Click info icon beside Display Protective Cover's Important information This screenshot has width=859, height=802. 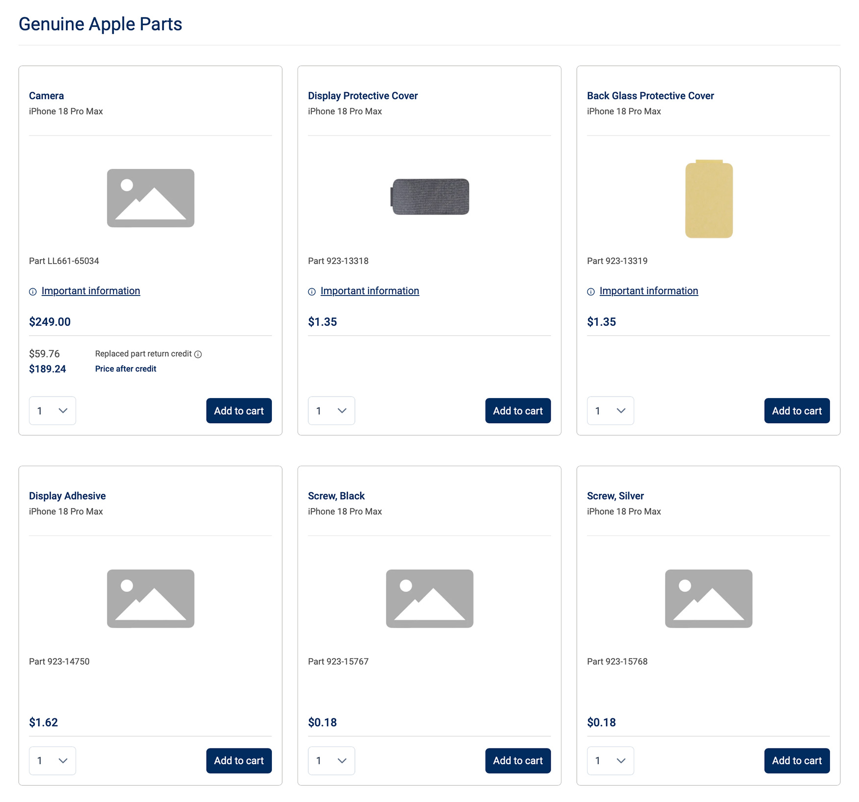[312, 292]
